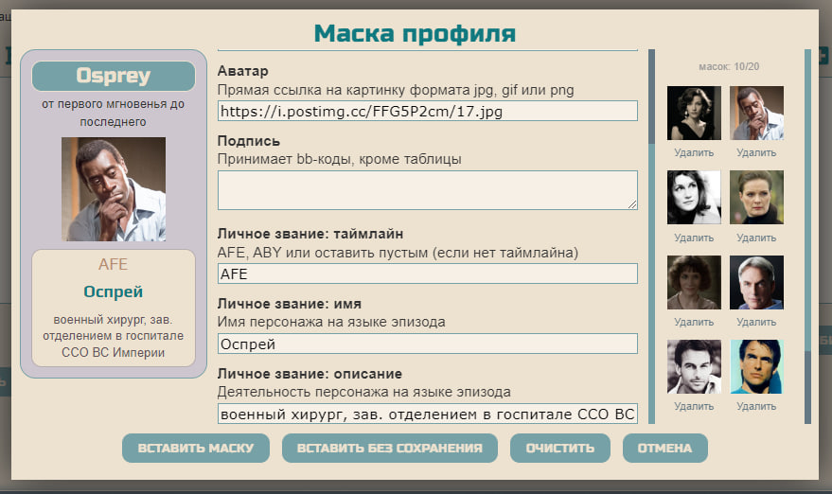Delete the curly-haired woman mask

coord(694,322)
